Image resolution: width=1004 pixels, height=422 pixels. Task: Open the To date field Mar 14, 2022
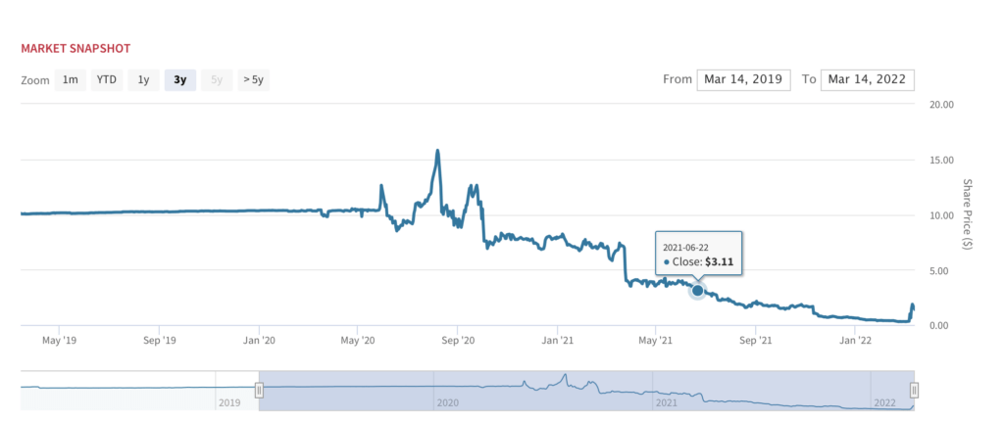pyautogui.click(x=867, y=80)
